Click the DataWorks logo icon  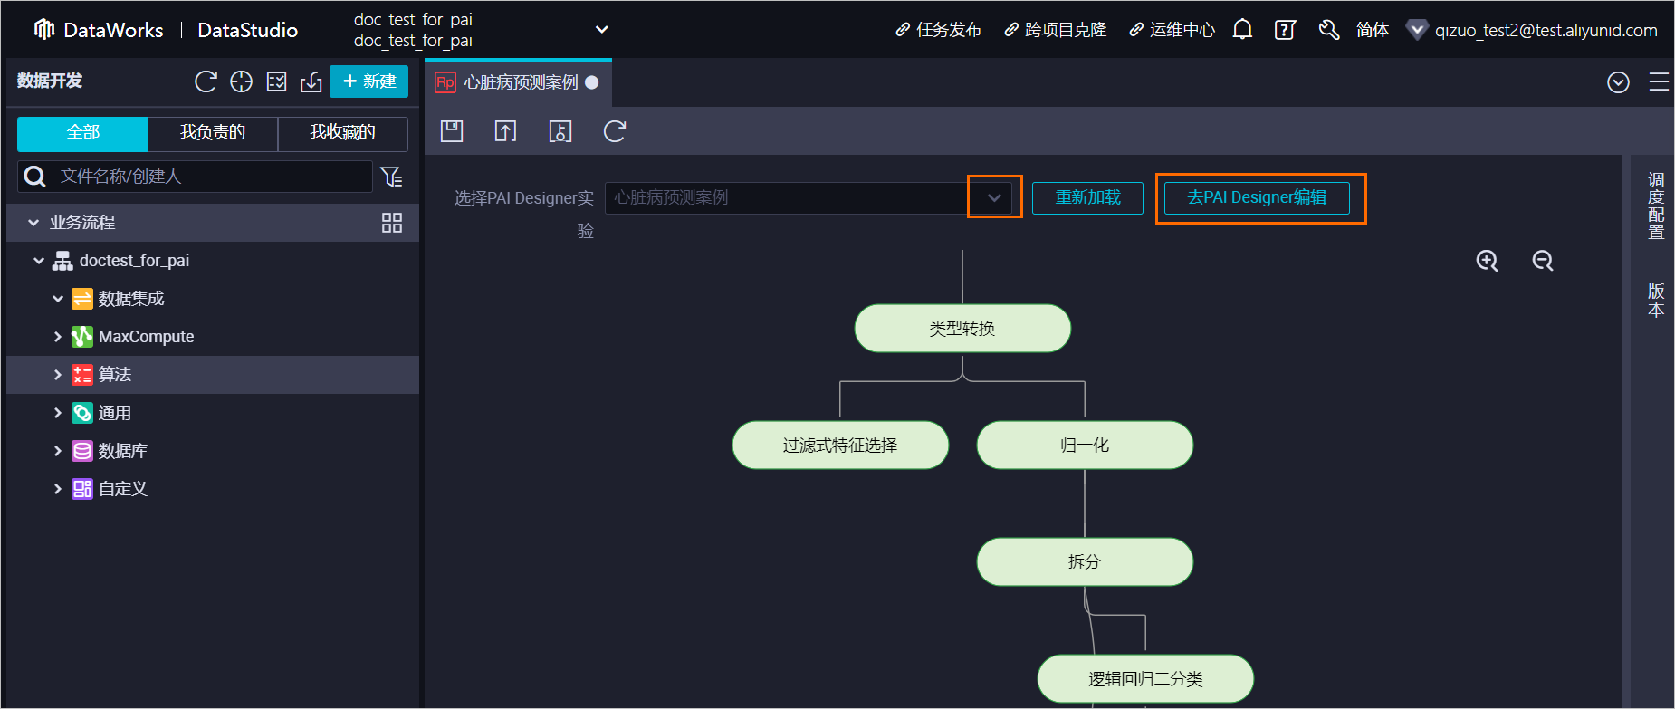(x=44, y=30)
